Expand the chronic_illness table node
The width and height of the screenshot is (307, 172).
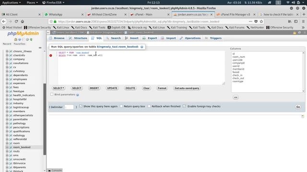tap(7, 51)
